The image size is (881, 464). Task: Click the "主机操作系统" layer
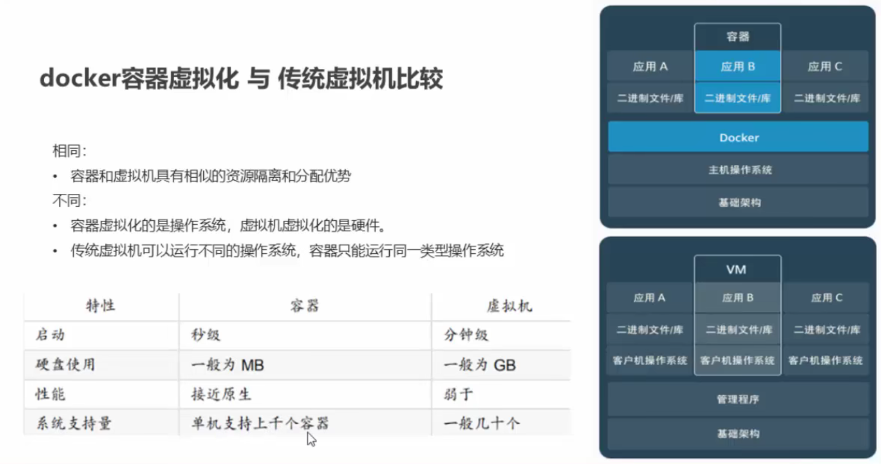(x=738, y=170)
